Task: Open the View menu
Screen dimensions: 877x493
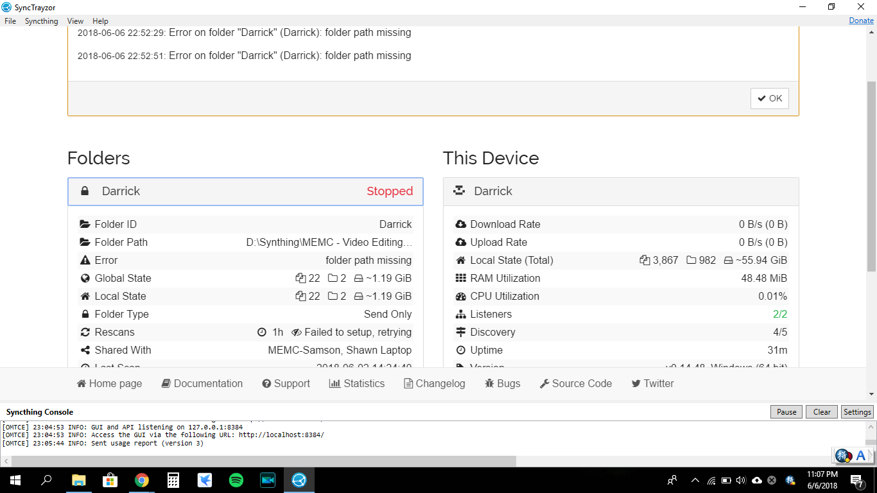Action: [75, 21]
